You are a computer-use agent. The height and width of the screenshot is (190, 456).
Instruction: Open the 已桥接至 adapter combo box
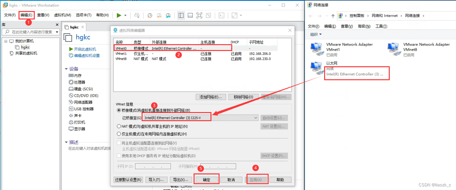tap(201, 118)
